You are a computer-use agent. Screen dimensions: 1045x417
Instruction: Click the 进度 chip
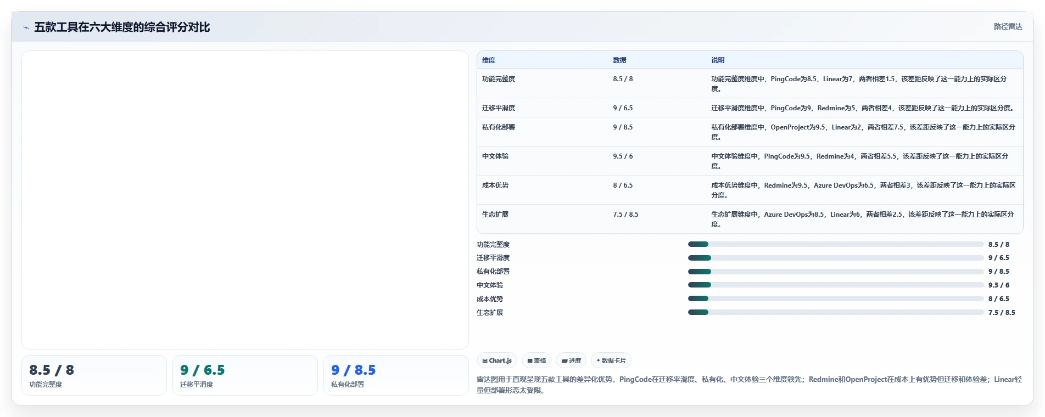click(571, 360)
